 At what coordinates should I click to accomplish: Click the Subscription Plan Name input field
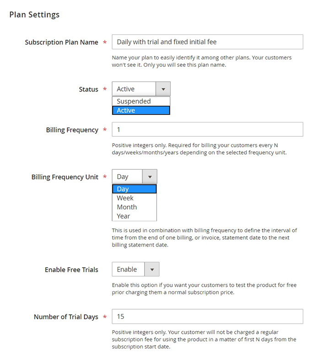click(207, 42)
